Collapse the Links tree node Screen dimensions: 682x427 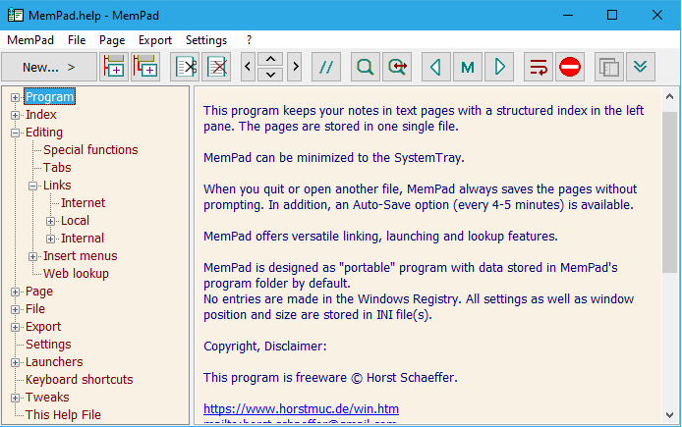click(33, 186)
